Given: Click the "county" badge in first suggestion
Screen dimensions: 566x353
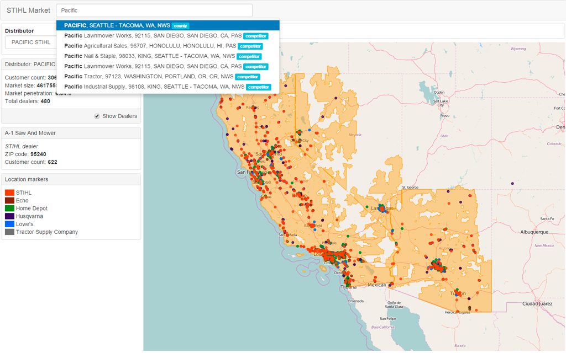Looking at the screenshot, I should [x=180, y=26].
